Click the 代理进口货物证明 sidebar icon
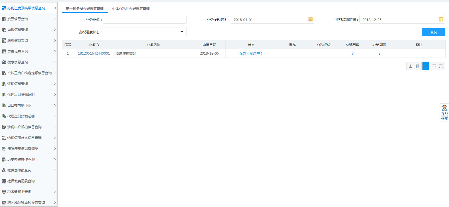 (4, 116)
